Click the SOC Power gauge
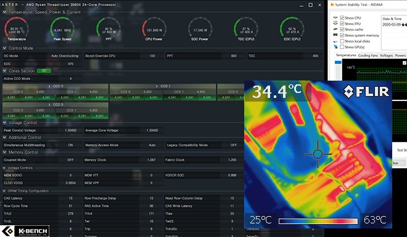 pyautogui.click(x=200, y=29)
